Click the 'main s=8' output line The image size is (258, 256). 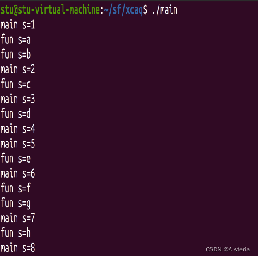(x=18, y=248)
